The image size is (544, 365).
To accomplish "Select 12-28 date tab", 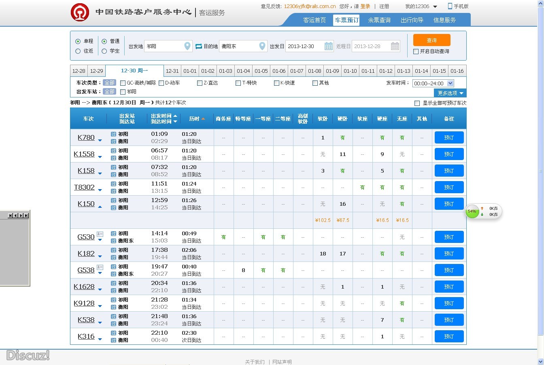I will click(x=79, y=71).
